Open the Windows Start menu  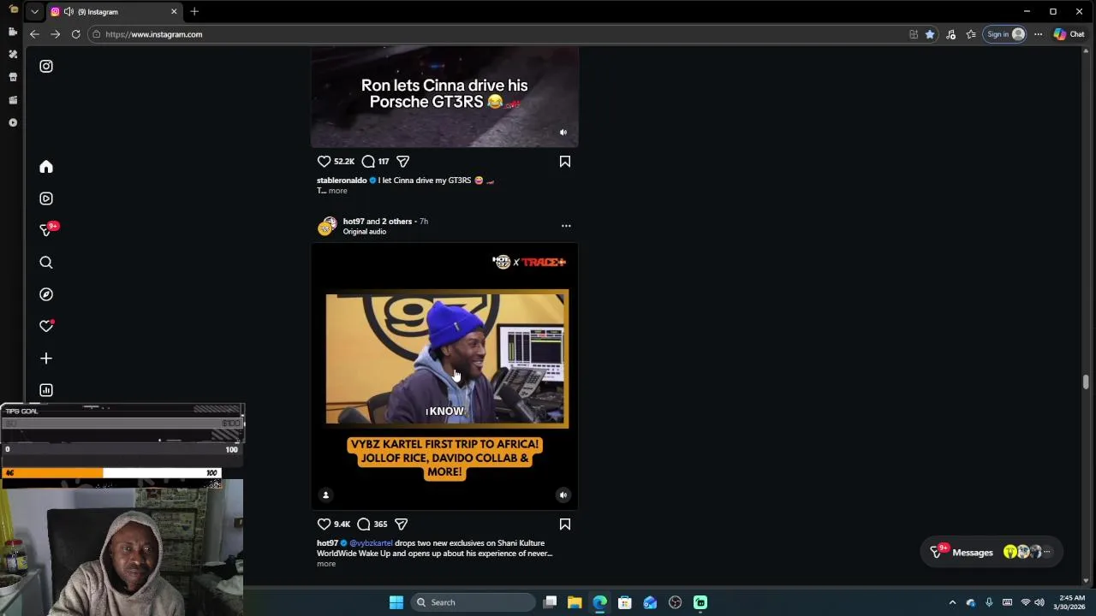(396, 602)
